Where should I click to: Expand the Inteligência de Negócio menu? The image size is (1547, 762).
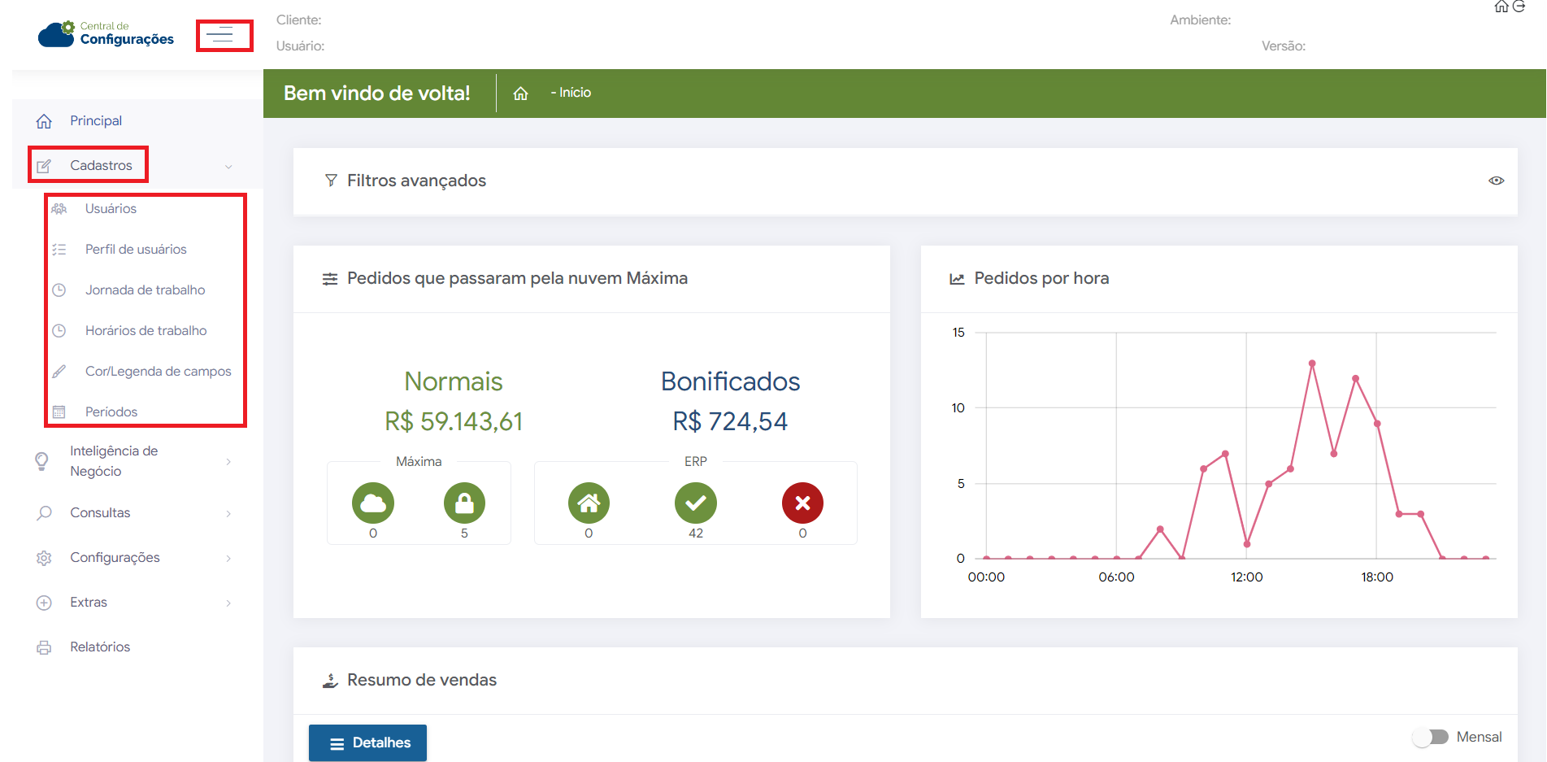pos(114,461)
